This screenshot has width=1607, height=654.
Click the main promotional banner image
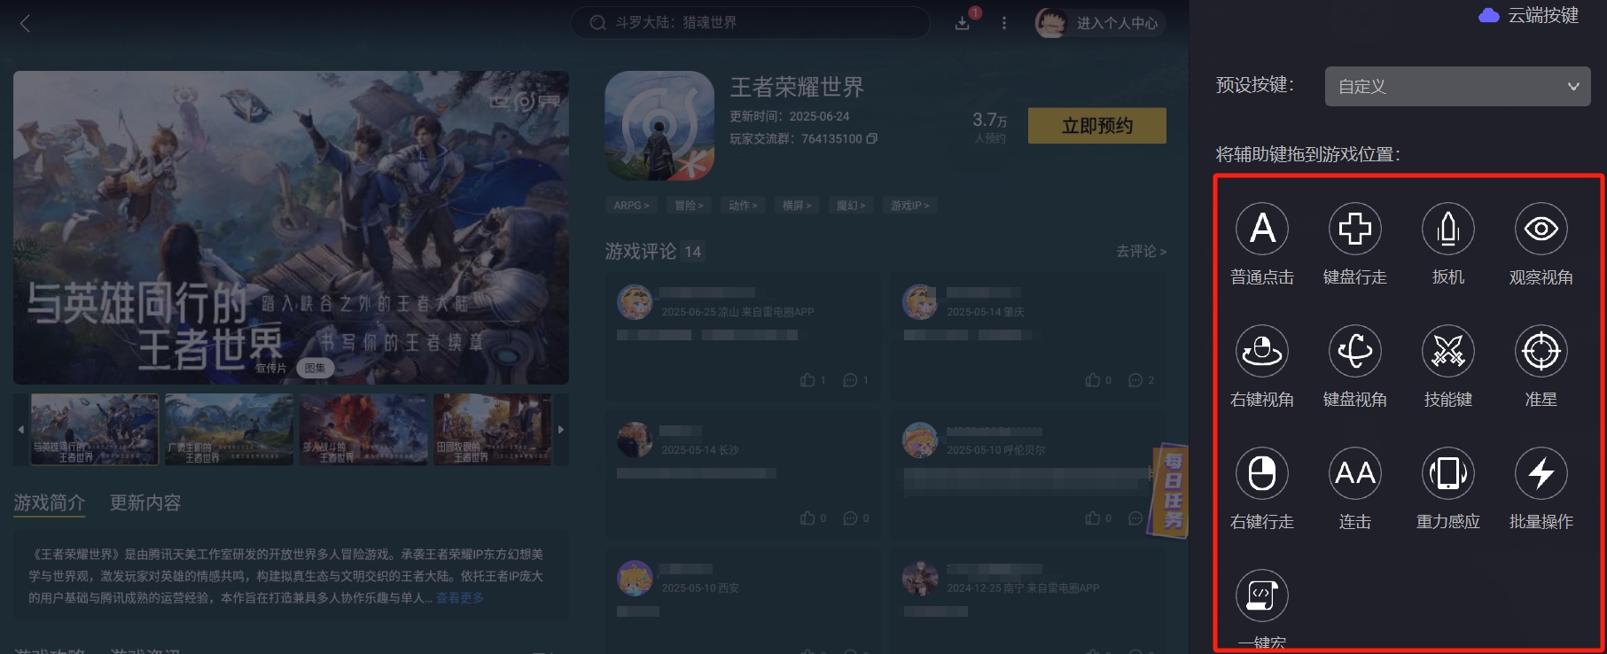point(291,228)
